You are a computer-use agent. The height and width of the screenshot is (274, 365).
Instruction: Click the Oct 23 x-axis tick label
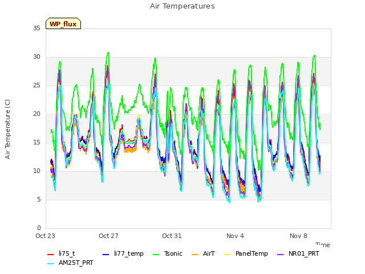(46, 236)
